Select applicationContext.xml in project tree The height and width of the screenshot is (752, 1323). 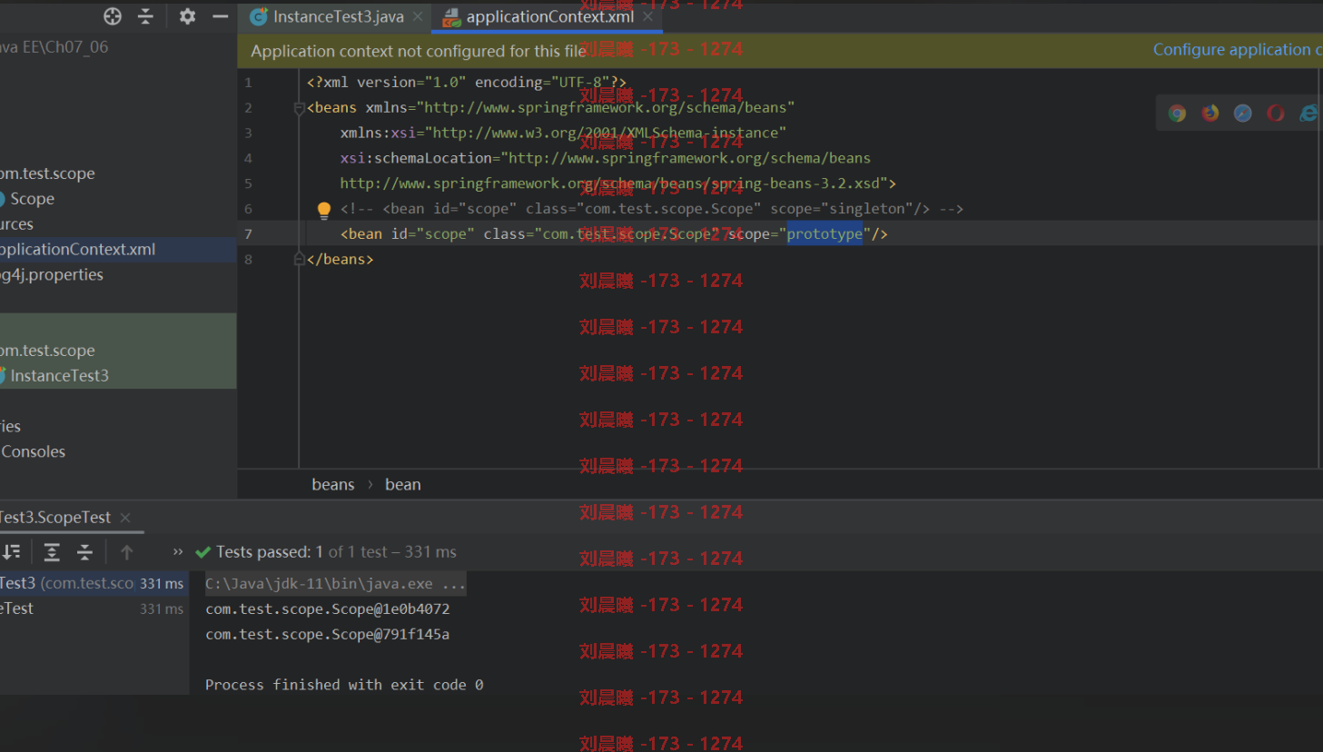[77, 250]
